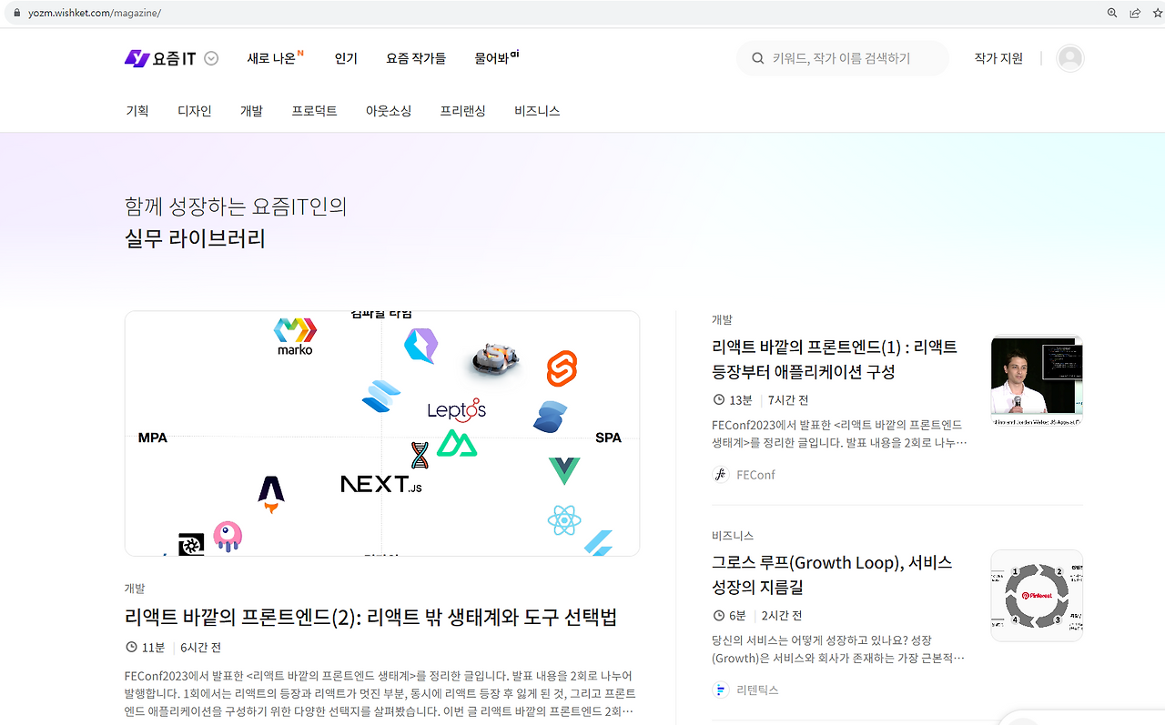Open the 리텐틱스 author link

[757, 690]
